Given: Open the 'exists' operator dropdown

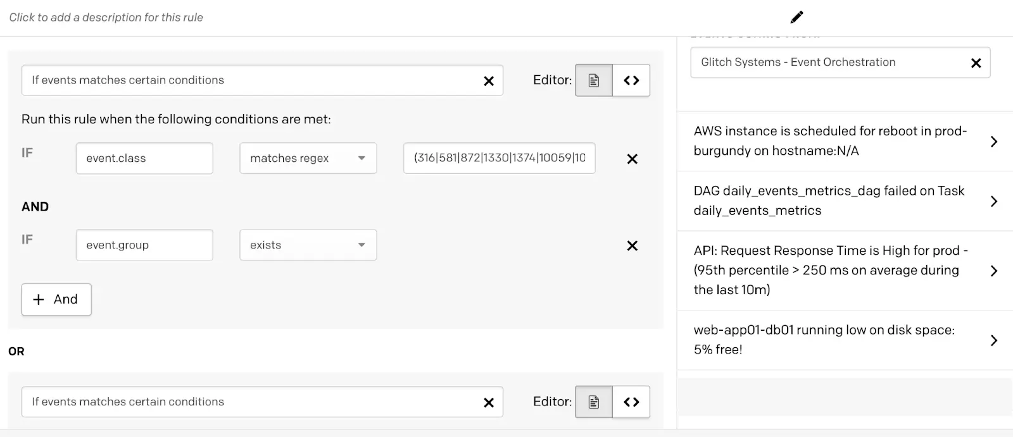Looking at the screenshot, I should pyautogui.click(x=308, y=245).
